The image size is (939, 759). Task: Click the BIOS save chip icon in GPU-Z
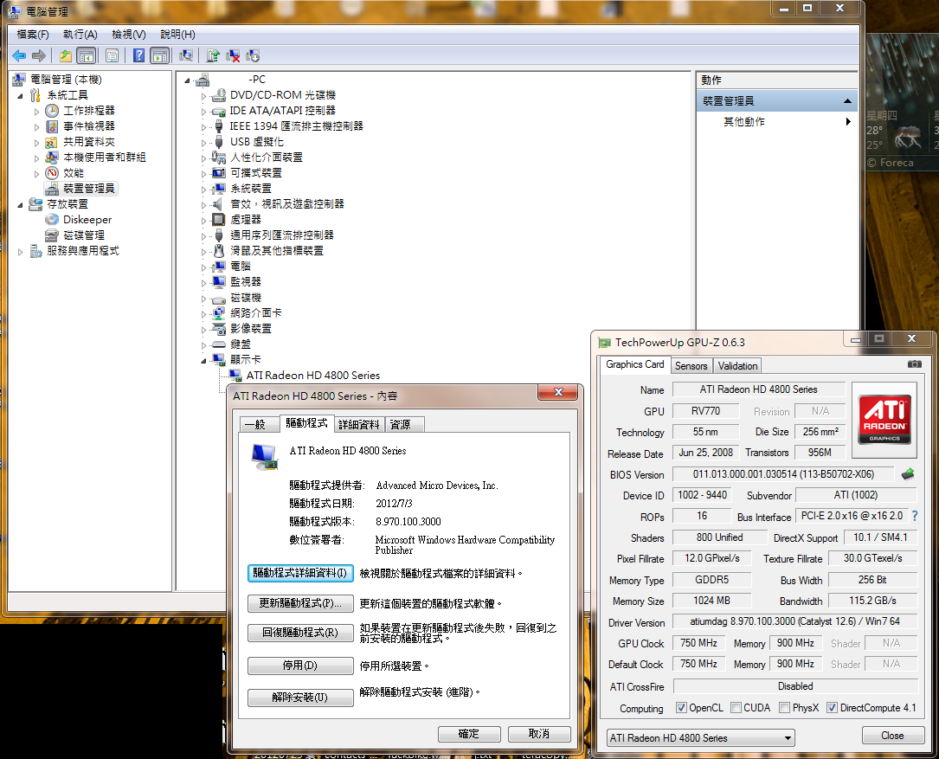tap(908, 474)
